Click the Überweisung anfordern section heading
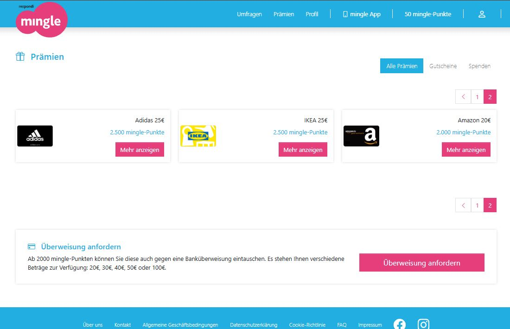 click(81, 247)
